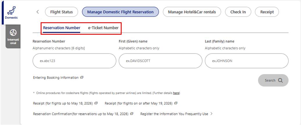Viewport: 301px width, 125px height.
Task: Click the new-window icon after Reservation Confirmation
Action: pyautogui.click(x=132, y=114)
